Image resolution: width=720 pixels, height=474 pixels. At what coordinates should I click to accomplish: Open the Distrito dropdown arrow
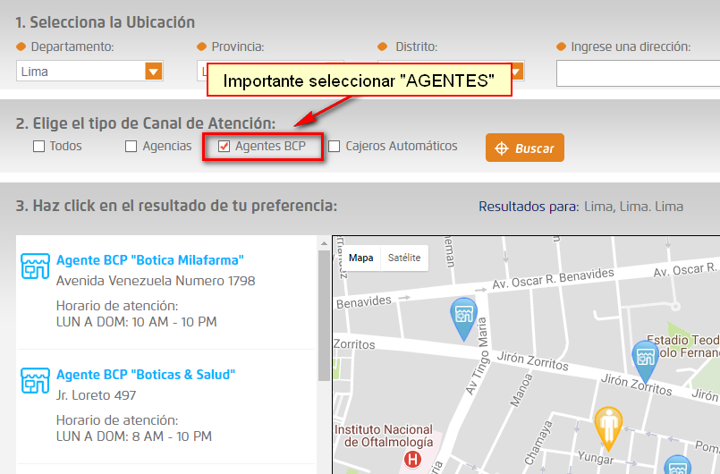(515, 72)
